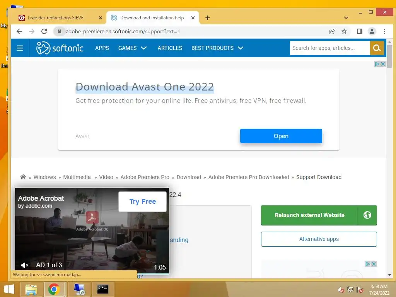Screen dimensions: 396x297
Task: Go back with the browser back arrow
Action: point(19,31)
